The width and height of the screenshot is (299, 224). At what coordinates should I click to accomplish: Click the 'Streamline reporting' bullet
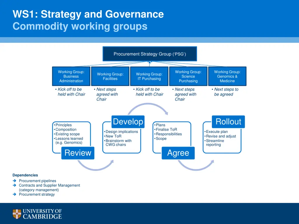[214, 143]
